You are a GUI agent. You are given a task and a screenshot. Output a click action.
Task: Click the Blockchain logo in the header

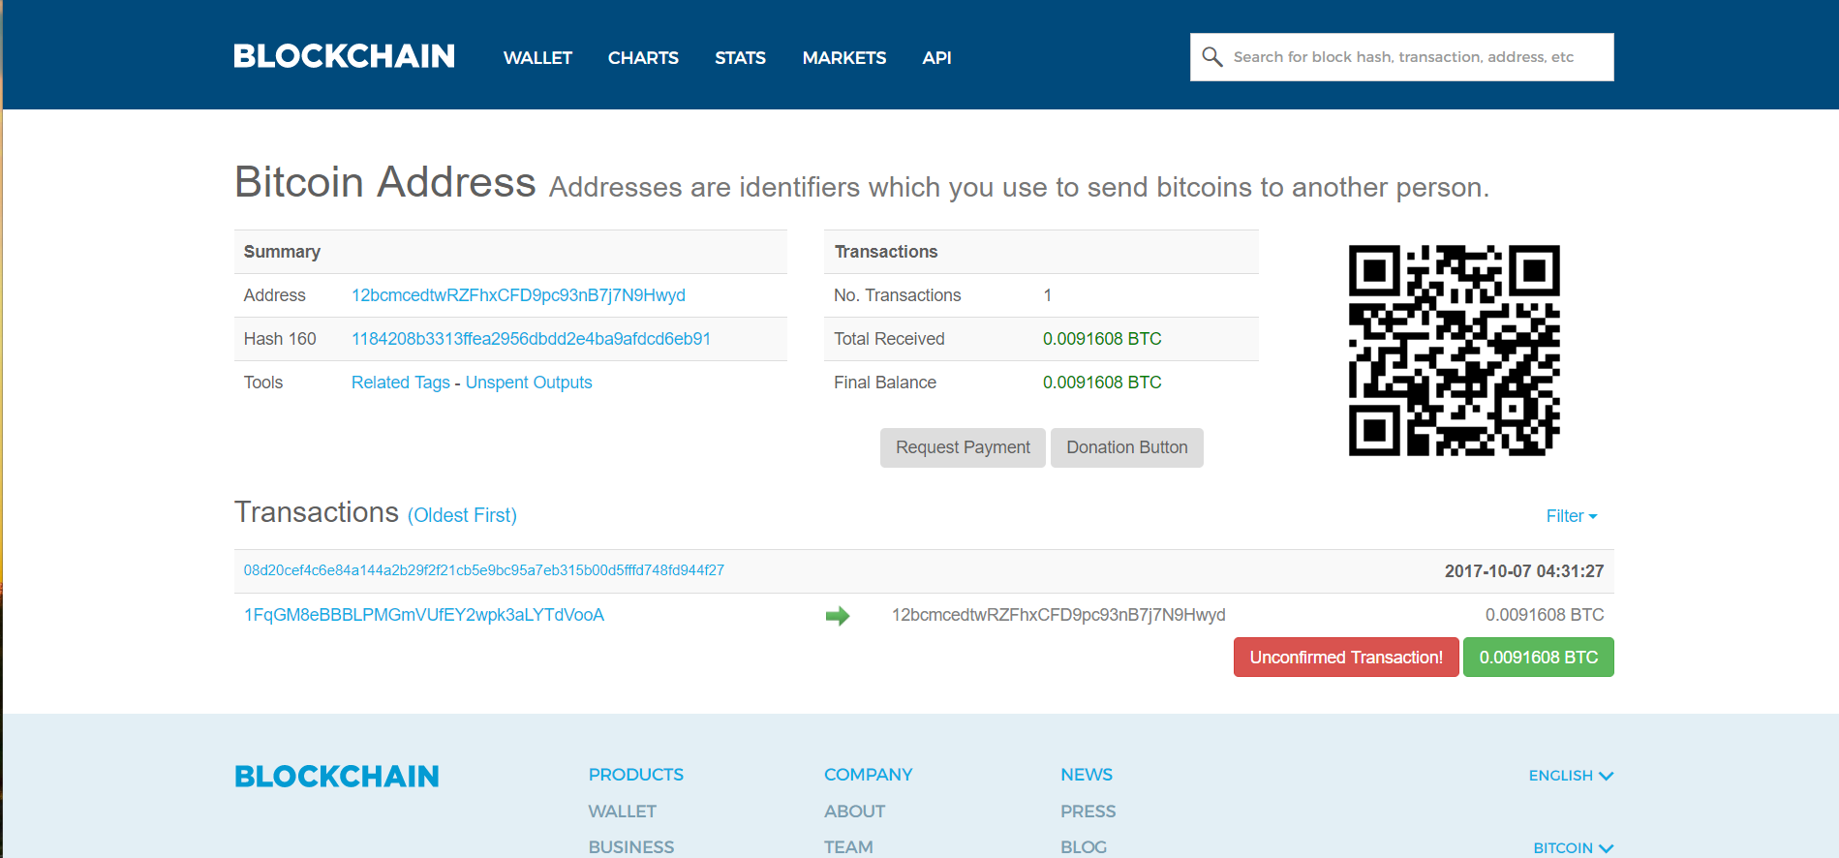(x=344, y=56)
